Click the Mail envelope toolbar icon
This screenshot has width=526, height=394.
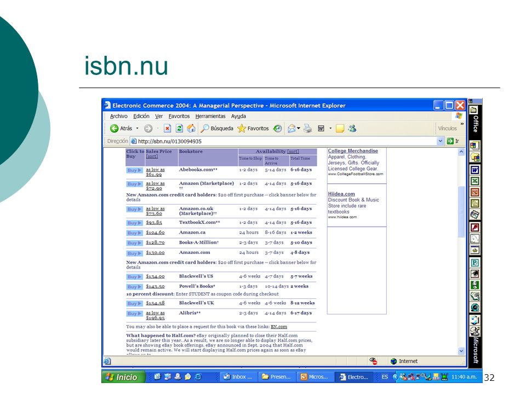(x=291, y=128)
